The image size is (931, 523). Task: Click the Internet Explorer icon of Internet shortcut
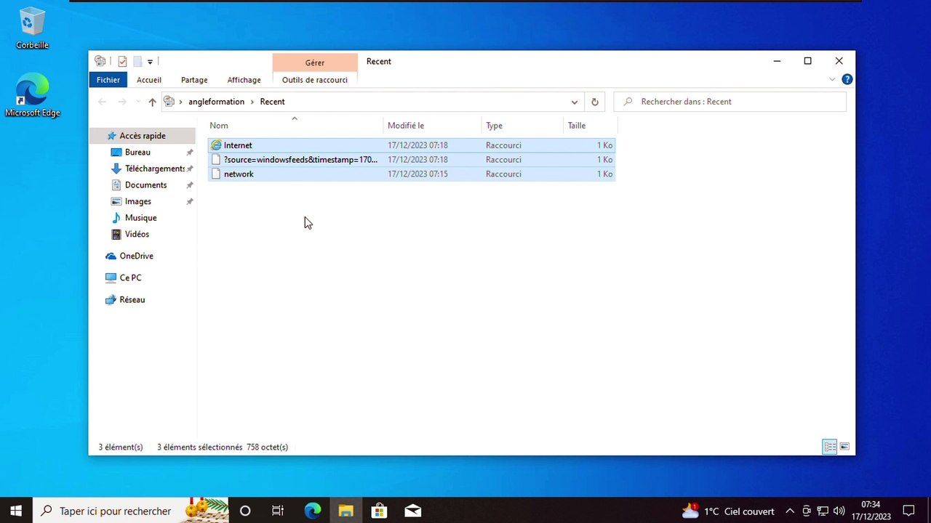pyautogui.click(x=215, y=145)
